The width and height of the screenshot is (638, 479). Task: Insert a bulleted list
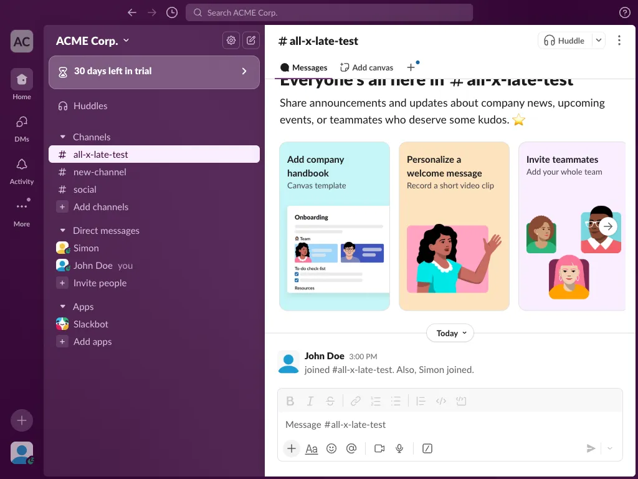(396, 401)
